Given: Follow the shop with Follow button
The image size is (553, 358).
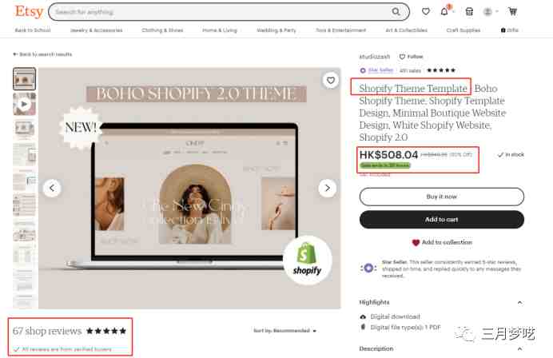Looking at the screenshot, I should (411, 57).
